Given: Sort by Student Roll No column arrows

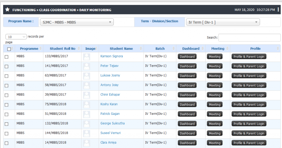Looking at the screenshot, I should 79,48.
